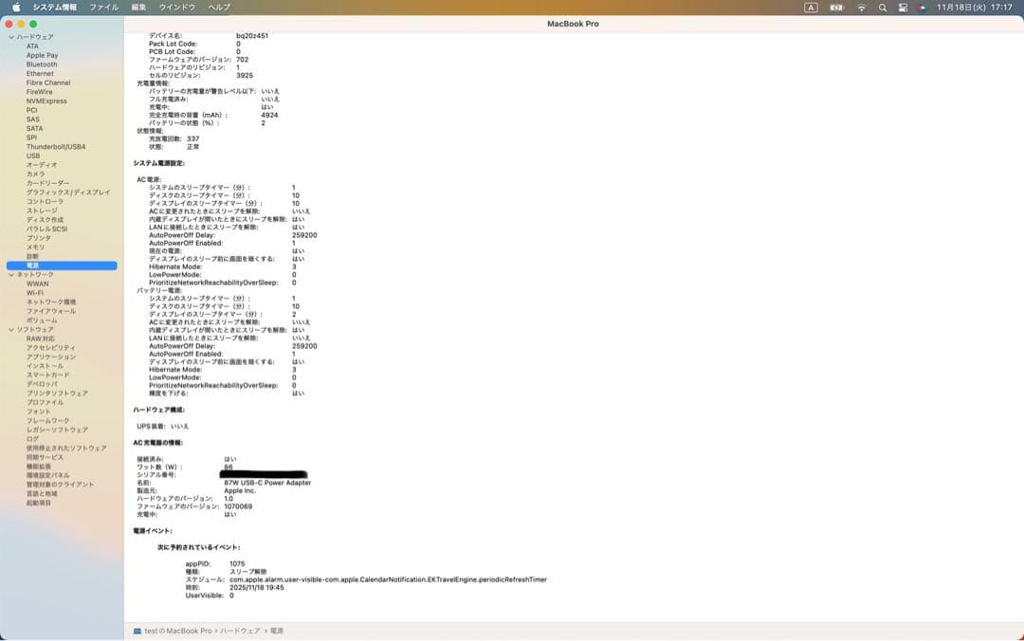Open the Control Center icon
Image resolution: width=1024 pixels, height=641 pixels.
click(x=903, y=8)
